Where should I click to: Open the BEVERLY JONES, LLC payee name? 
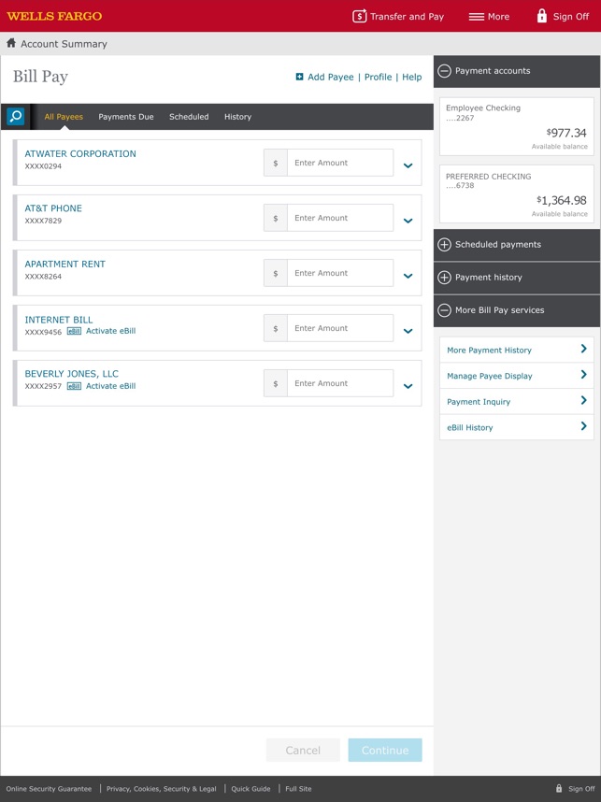click(72, 374)
